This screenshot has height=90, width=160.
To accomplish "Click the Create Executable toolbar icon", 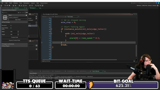I will (x=13, y=5).
